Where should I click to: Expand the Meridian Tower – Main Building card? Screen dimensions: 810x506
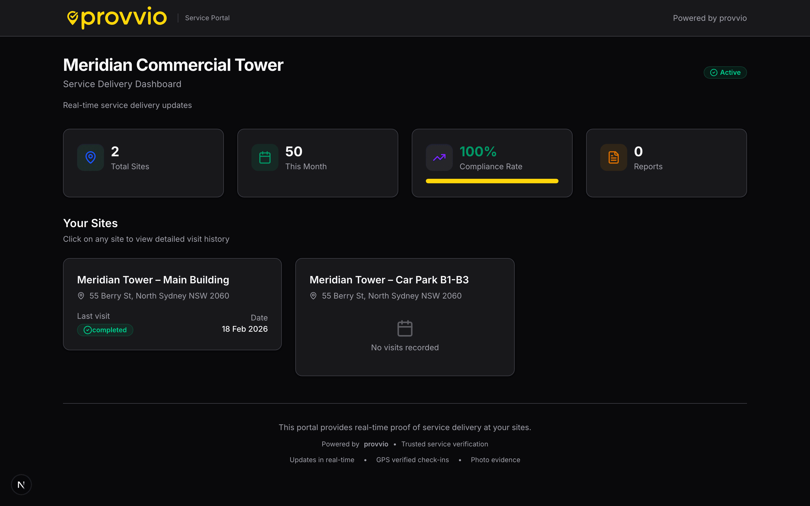point(172,304)
